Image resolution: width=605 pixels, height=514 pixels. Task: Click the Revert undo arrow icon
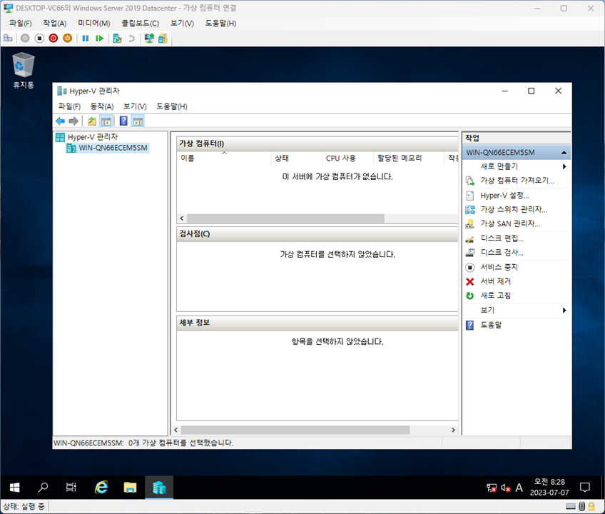[131, 39]
